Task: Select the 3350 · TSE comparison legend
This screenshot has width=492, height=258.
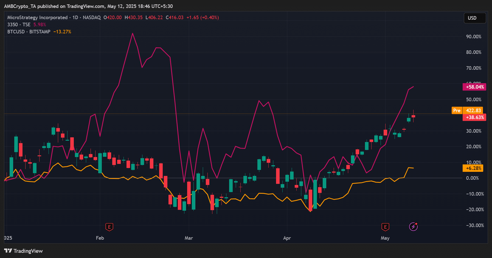Action: pyautogui.click(x=19, y=25)
